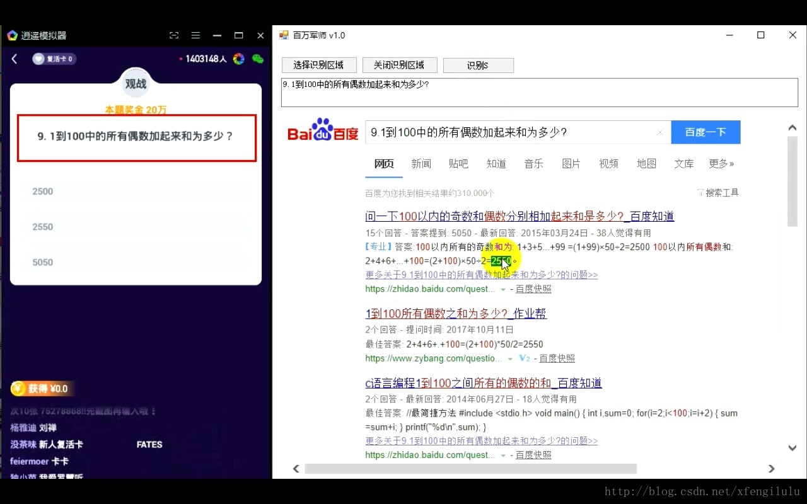Click the V2 verification icon beside the zybang result
This screenshot has width=807, height=504.
(524, 358)
